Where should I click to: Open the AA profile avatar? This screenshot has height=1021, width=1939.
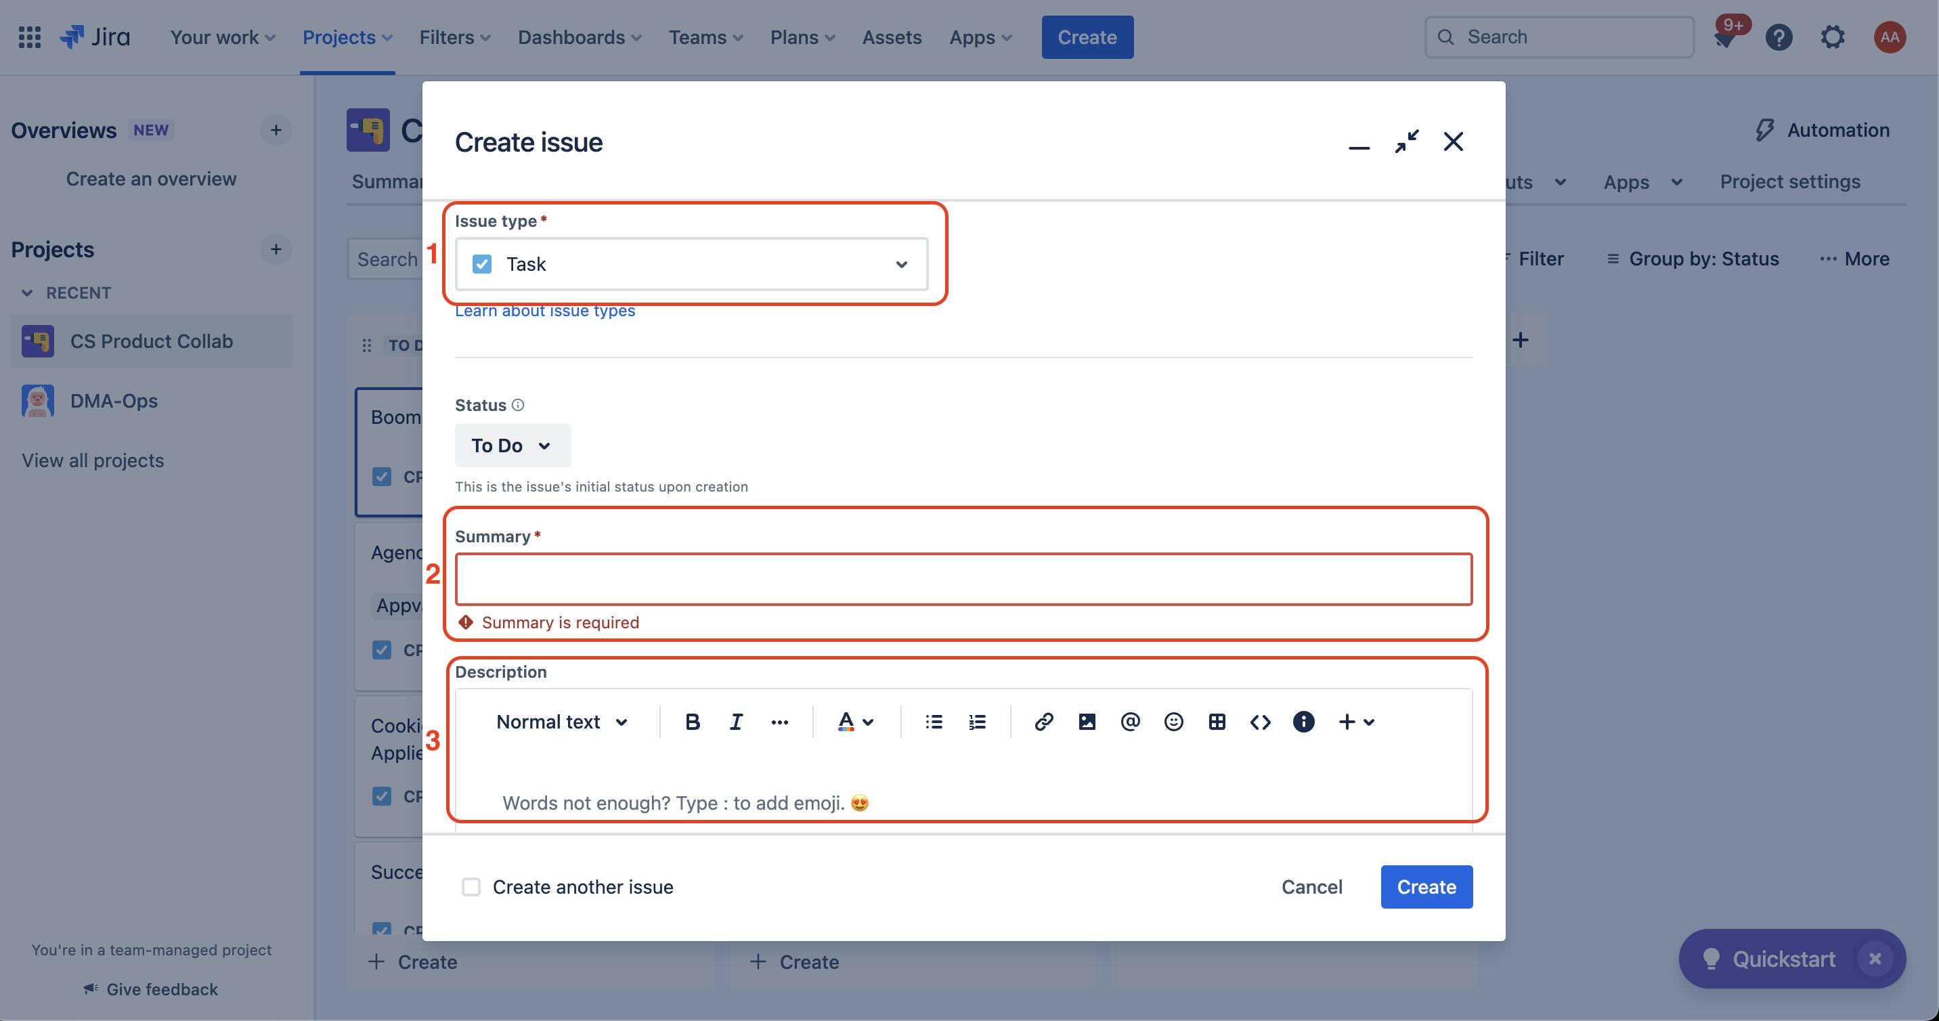point(1890,37)
